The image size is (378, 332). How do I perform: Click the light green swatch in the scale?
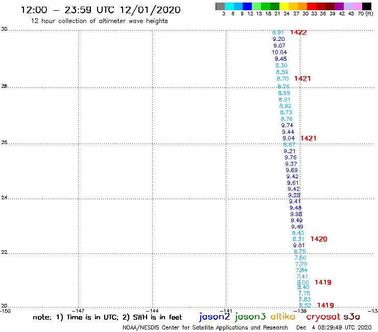[x=256, y=6]
